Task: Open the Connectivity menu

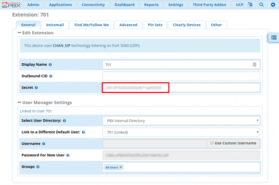Action: click(x=93, y=5)
